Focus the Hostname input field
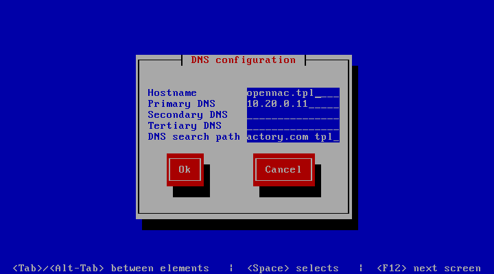The image size is (494, 274). coord(293,93)
